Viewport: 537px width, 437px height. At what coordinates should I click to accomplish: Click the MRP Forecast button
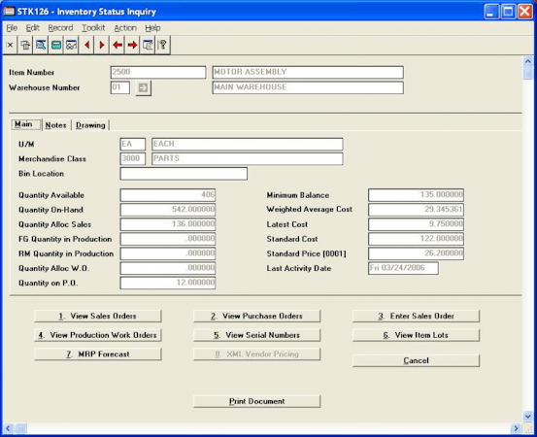click(x=98, y=354)
